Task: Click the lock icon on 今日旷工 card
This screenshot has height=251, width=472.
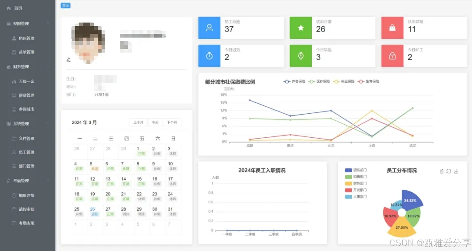Action: (392, 56)
